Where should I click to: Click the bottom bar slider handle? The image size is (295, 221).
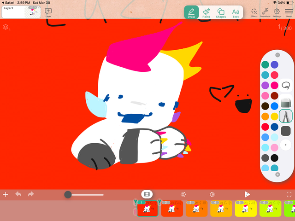68,195
